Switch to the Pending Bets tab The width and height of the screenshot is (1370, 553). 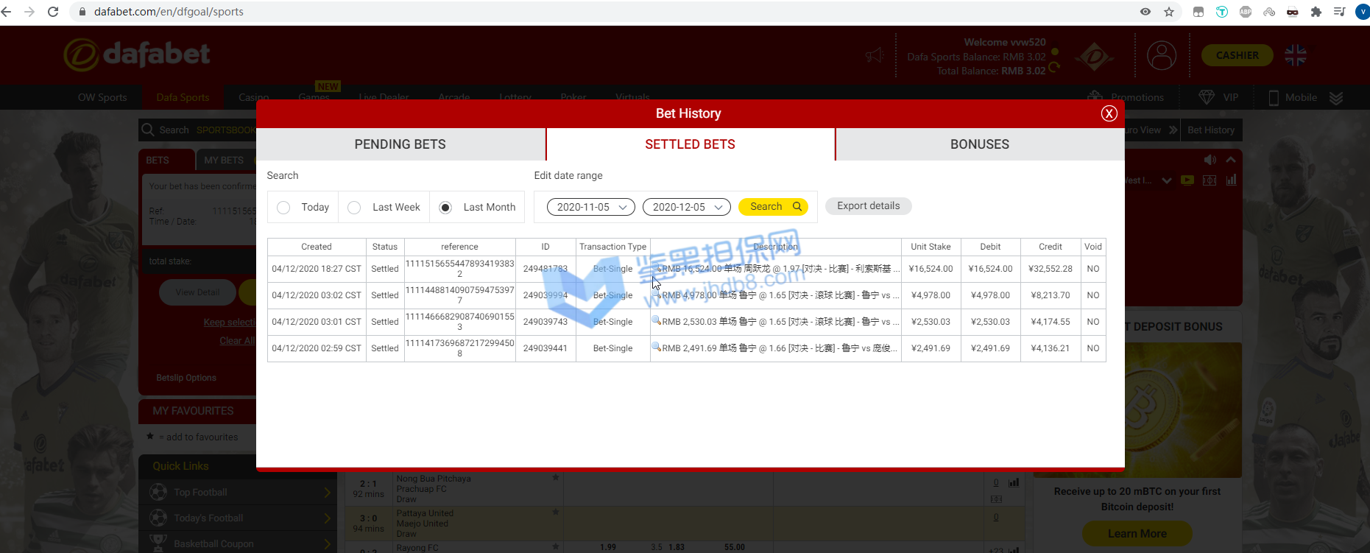[400, 144]
